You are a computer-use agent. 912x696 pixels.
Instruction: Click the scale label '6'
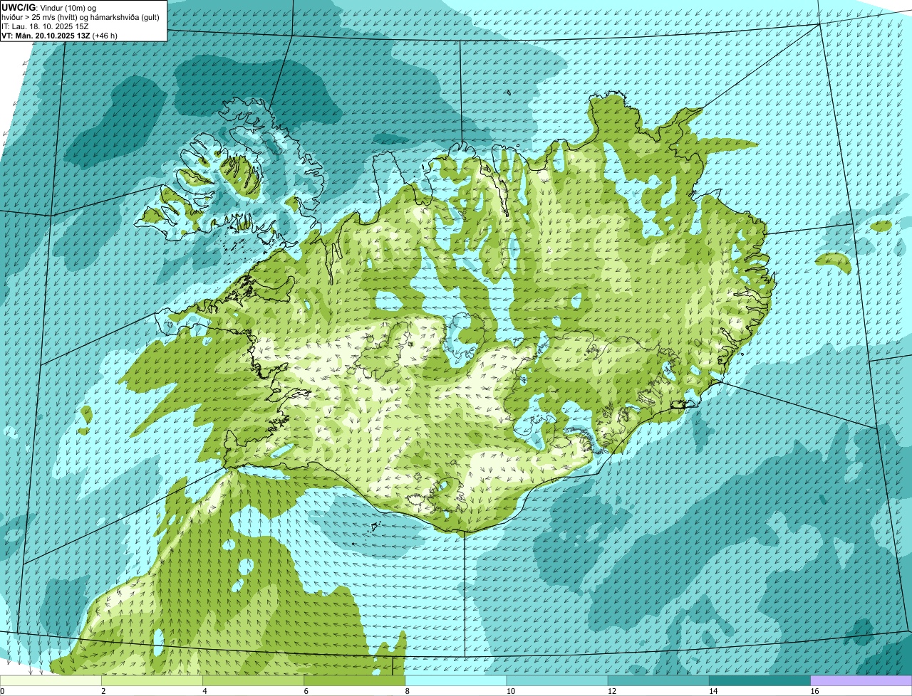tap(306, 691)
